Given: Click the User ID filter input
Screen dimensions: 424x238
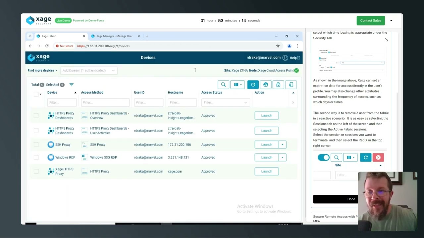Looking at the screenshot, I should click(148, 102).
